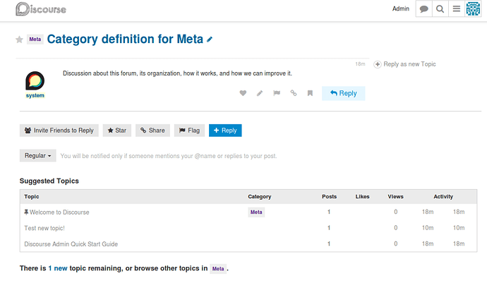Click the Views column header

pyautogui.click(x=395, y=196)
